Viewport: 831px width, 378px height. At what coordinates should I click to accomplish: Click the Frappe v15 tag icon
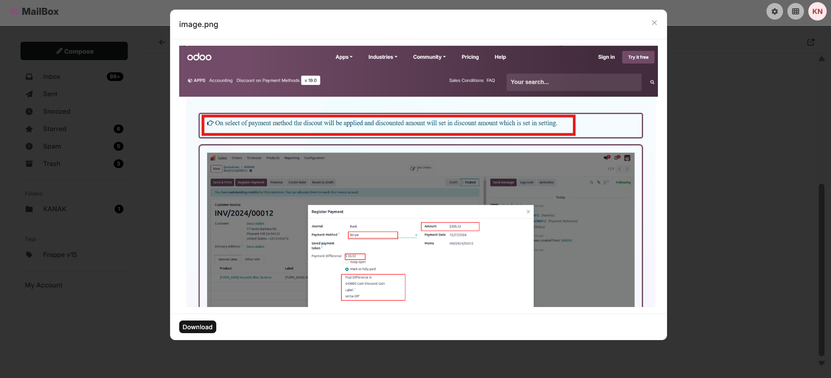click(29, 255)
